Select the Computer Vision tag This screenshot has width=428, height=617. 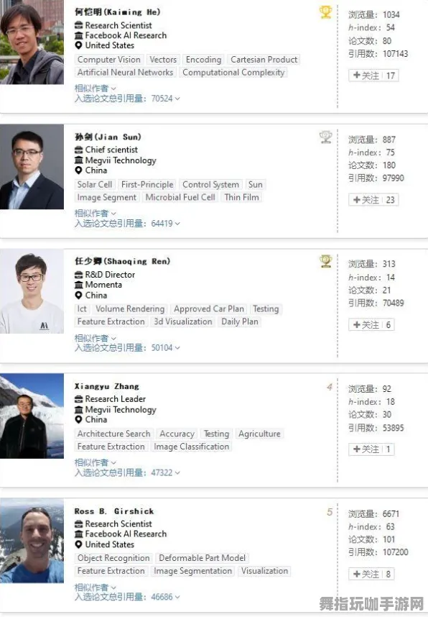pyautogui.click(x=109, y=60)
